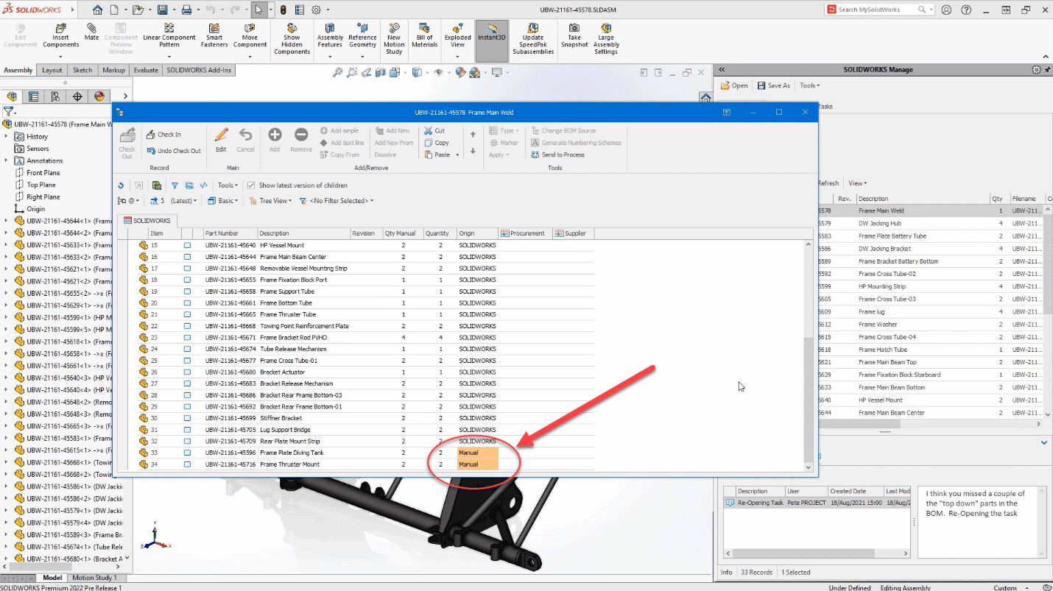Screen dimensions: 1053x591
Task: Launch Smart Fasteners
Action: 214,36
